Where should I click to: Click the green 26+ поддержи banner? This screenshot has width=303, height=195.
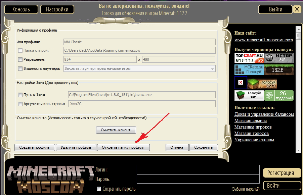pyautogui.click(x=279, y=95)
